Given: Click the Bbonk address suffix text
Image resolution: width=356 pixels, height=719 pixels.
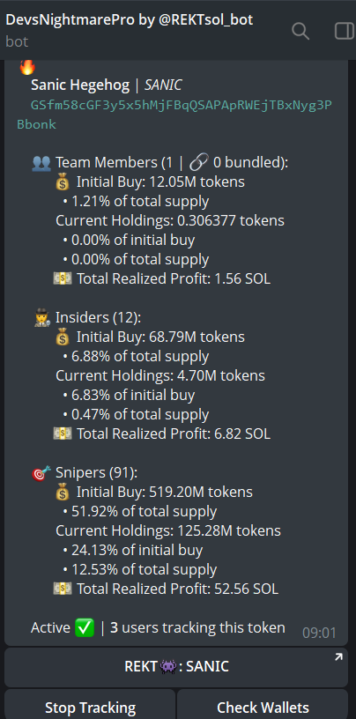Looking at the screenshot, I should [37, 124].
